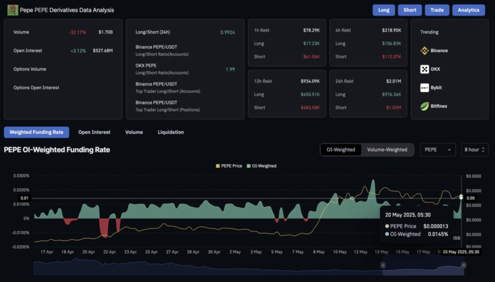The height and width of the screenshot is (282, 495).
Task: Click the -32.17% volume change
Action: click(77, 32)
